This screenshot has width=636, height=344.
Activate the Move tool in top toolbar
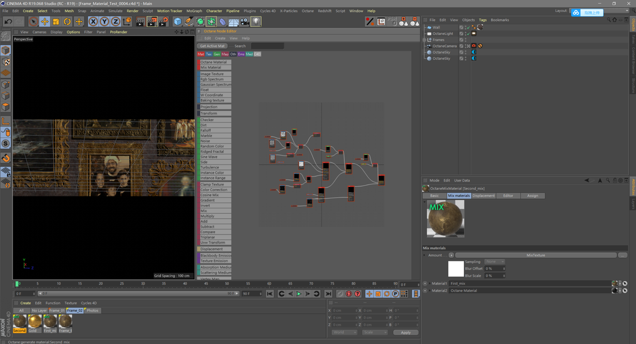[x=45, y=21]
